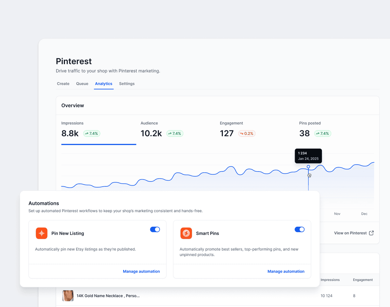Switch to the Queue tab

click(x=82, y=84)
